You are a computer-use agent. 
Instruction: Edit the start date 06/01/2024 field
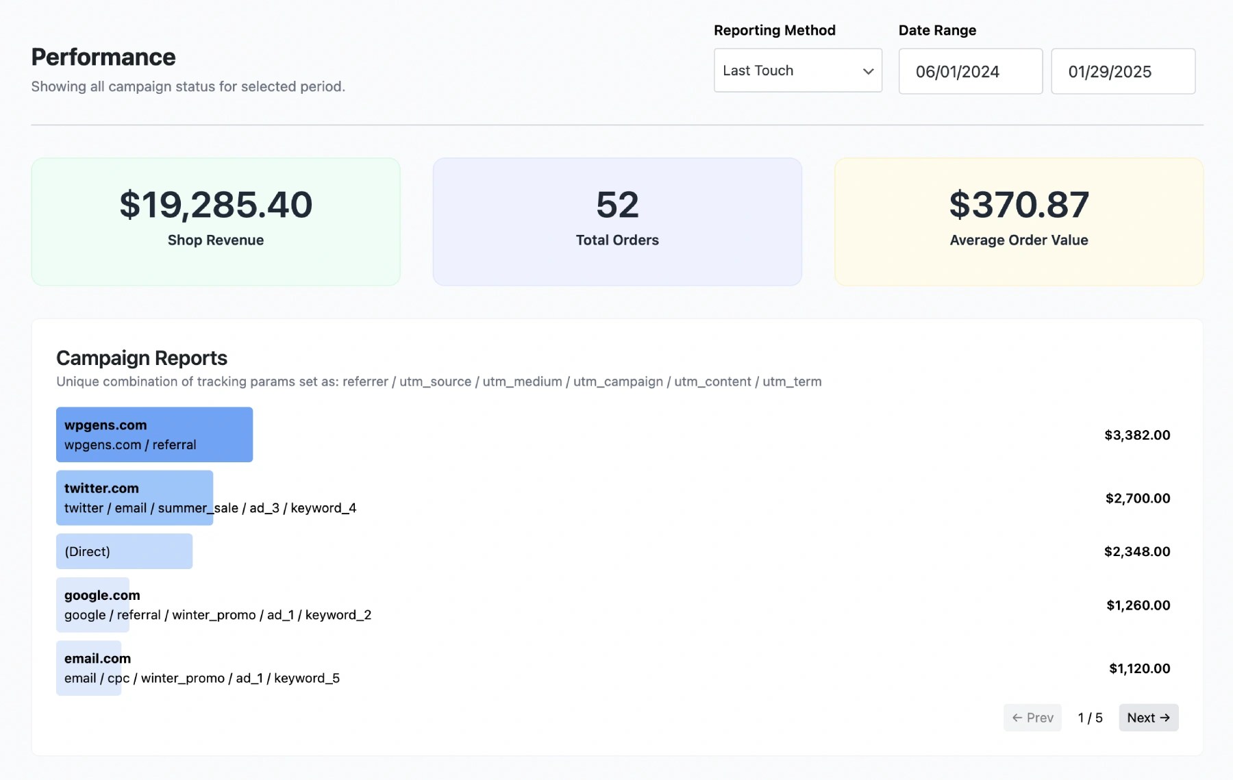[970, 71]
